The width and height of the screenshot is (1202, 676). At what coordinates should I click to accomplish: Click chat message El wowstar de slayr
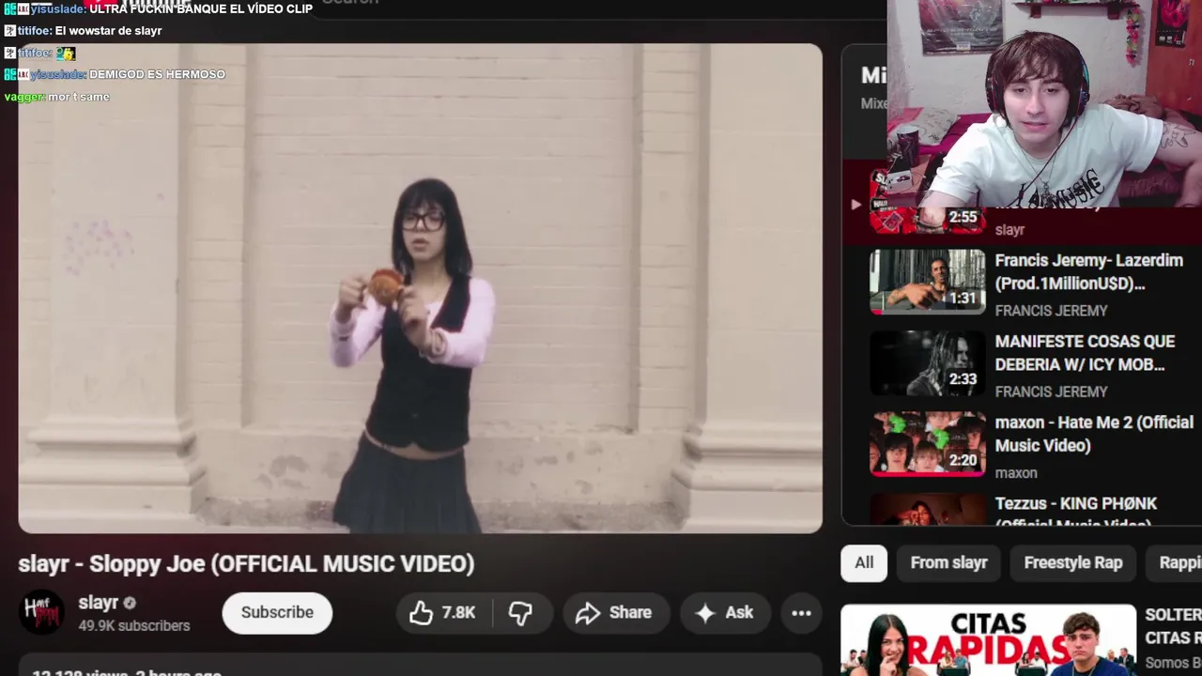[109, 31]
